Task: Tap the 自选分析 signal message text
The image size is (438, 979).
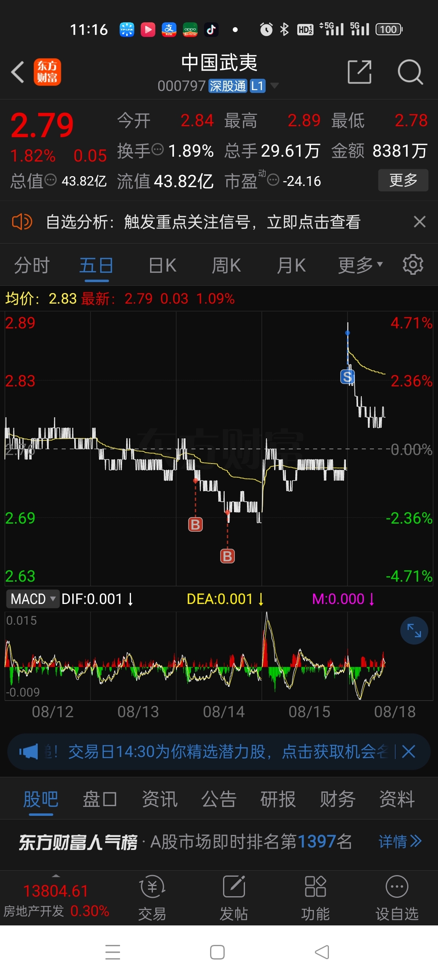Action: pos(203,222)
